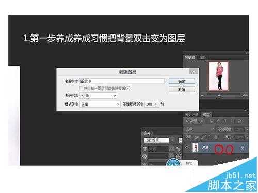Click lock transparent pixels icon in Layers panel
The width and height of the screenshot is (258, 193).
(197, 137)
